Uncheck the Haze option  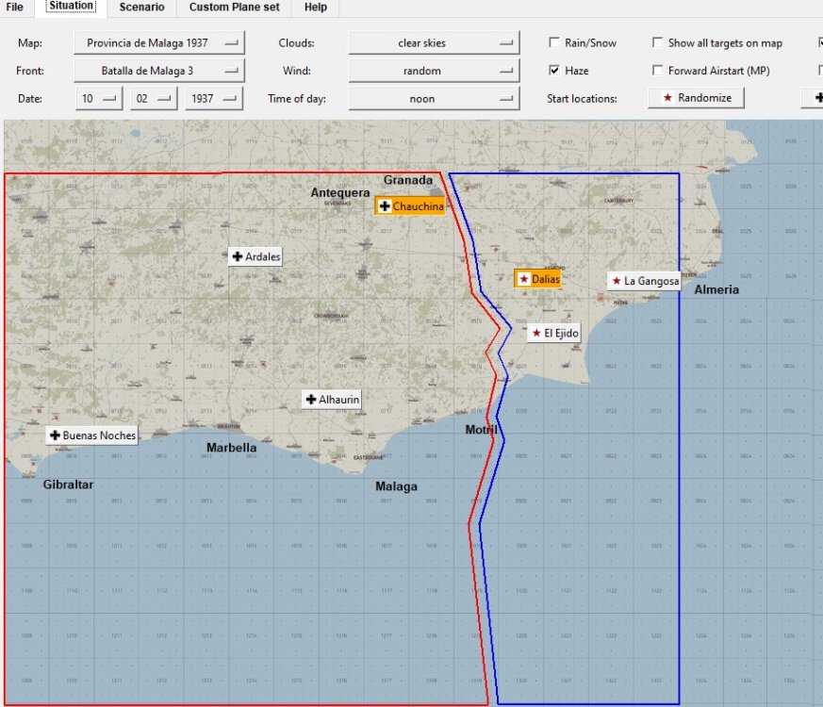(x=554, y=70)
